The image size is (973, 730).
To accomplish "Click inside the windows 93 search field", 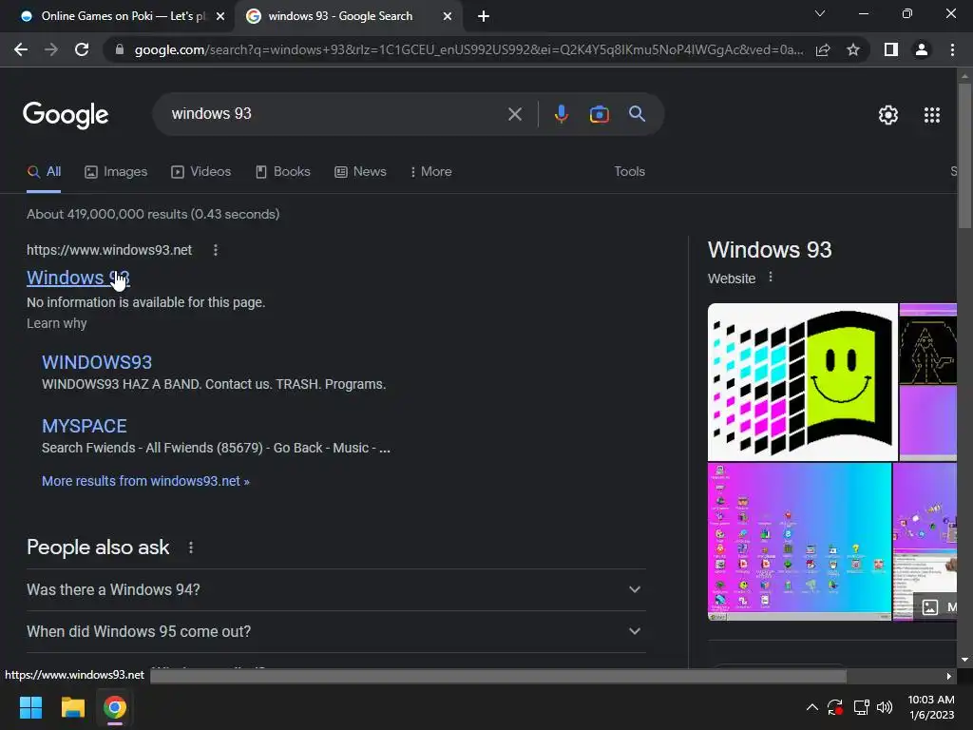I will pos(335,114).
